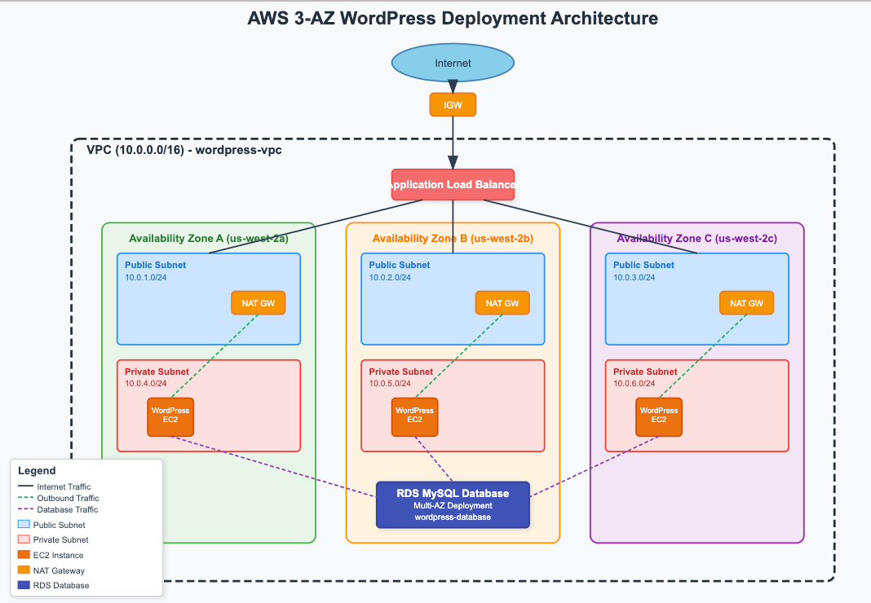Toggle the EC2 Instance entry in the Legend
This screenshot has height=603, width=871.
[x=22, y=555]
